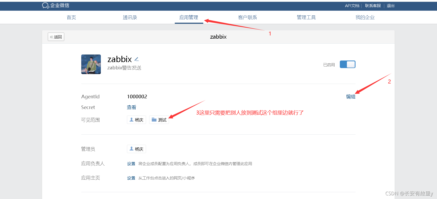Click the folder icon on 测试 tag
The width and height of the screenshot is (437, 199).
coord(154,120)
